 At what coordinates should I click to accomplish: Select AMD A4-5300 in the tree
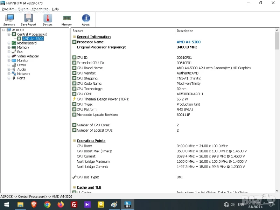pyautogui.click(x=33, y=39)
